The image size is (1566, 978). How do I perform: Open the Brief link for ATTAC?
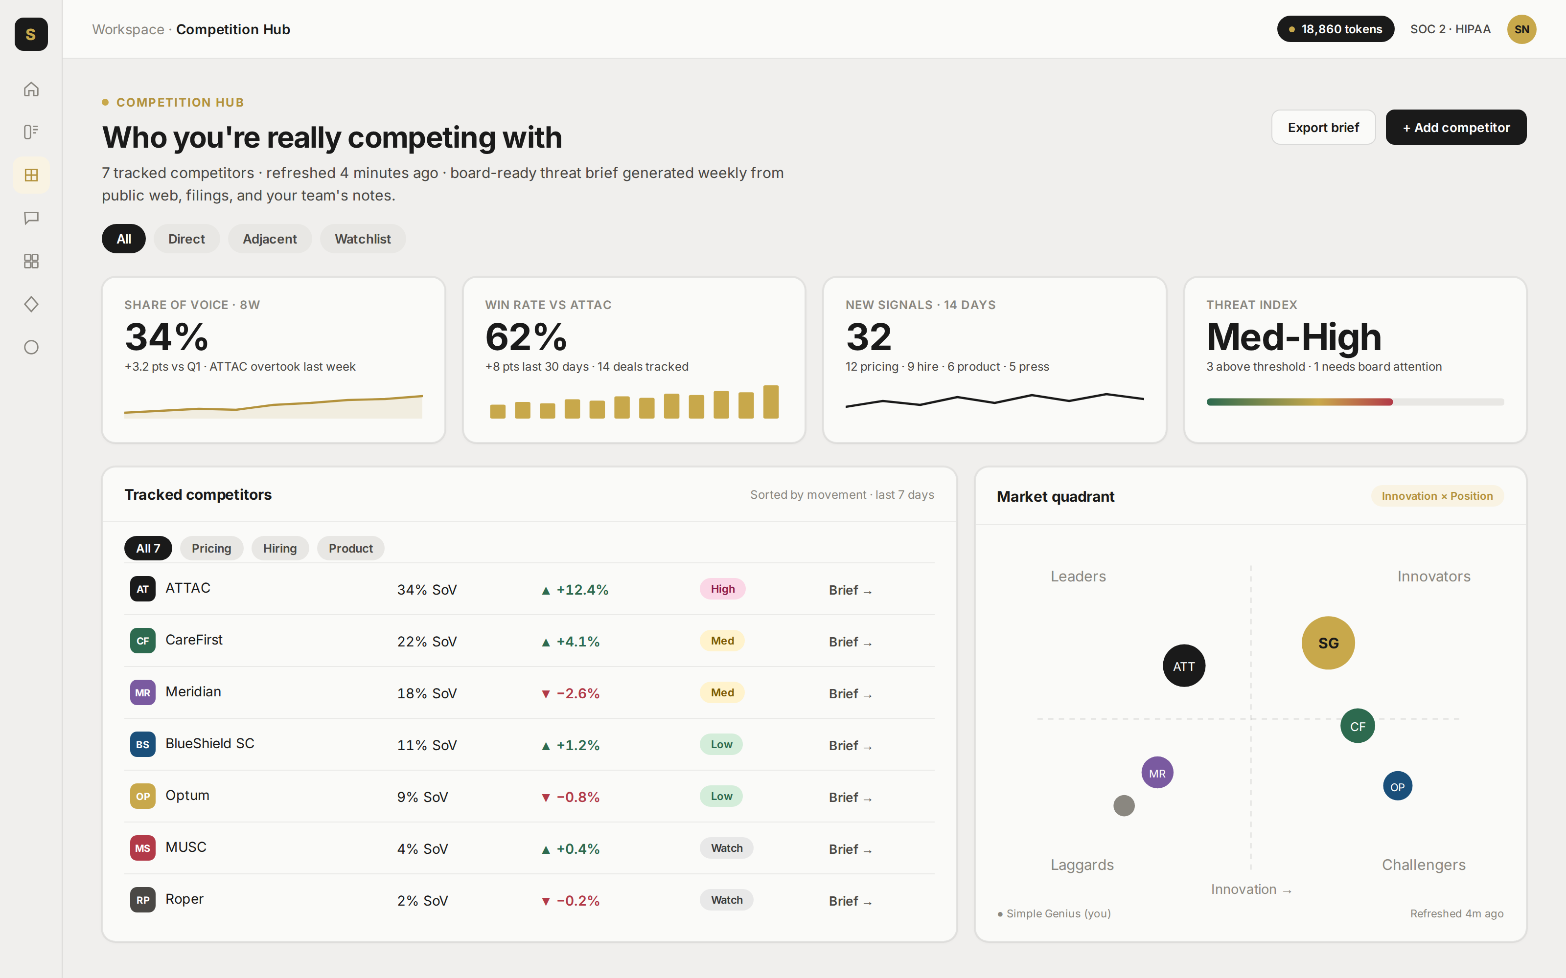(x=851, y=590)
